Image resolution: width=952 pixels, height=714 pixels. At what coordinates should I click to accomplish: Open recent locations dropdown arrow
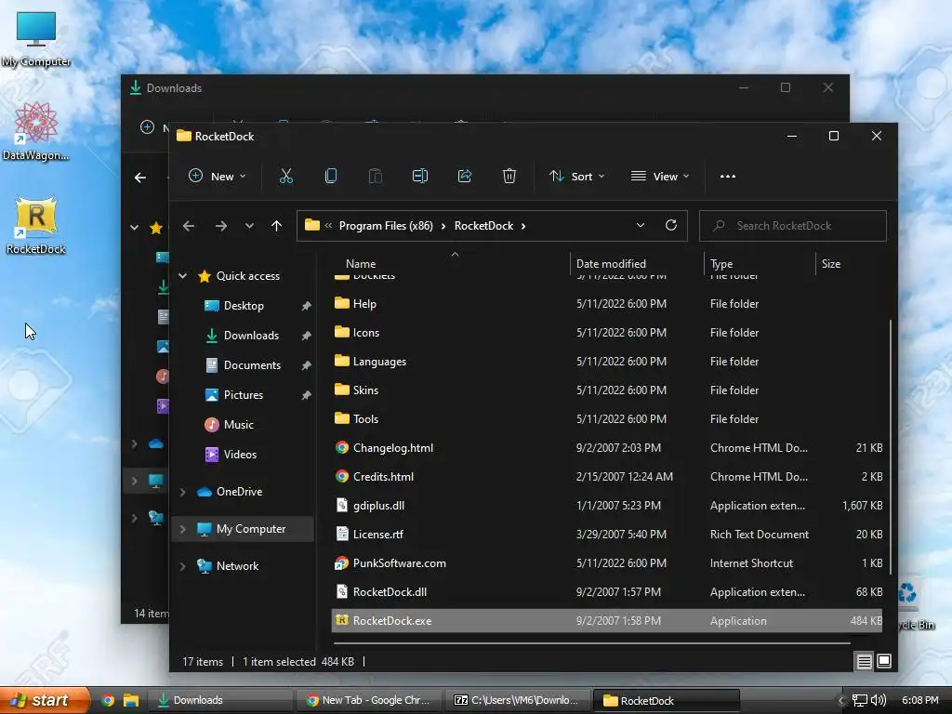pos(249,226)
